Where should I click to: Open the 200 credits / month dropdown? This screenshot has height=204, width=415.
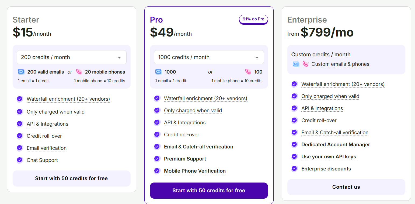71,57
